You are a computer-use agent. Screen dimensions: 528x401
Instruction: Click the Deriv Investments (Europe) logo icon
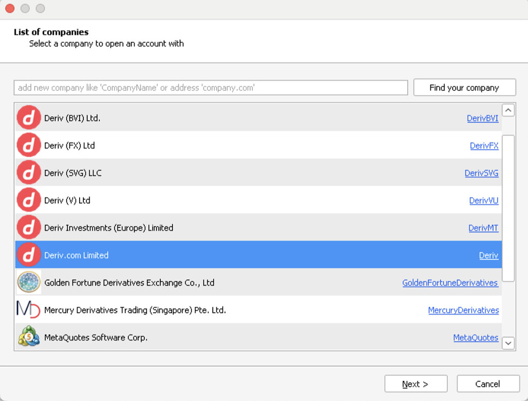[28, 227]
